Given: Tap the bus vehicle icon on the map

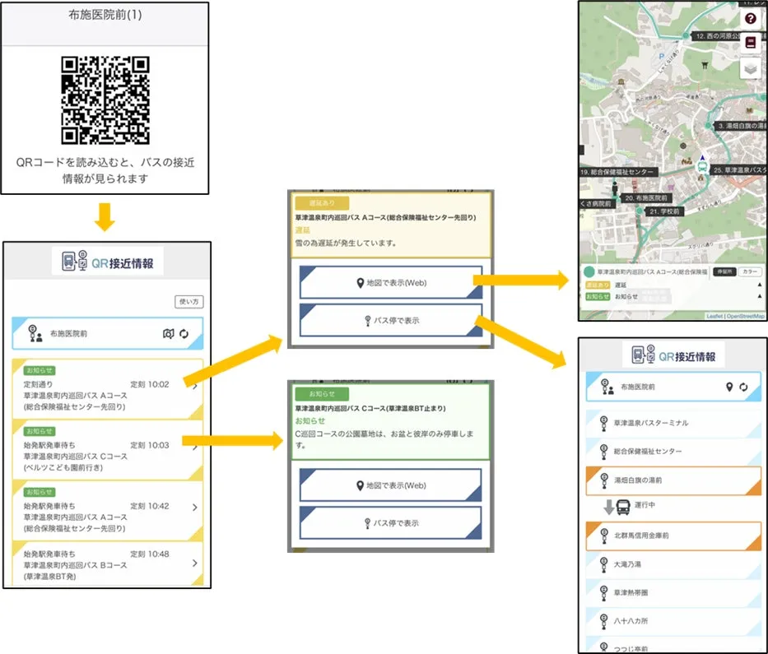Looking at the screenshot, I should [x=702, y=166].
